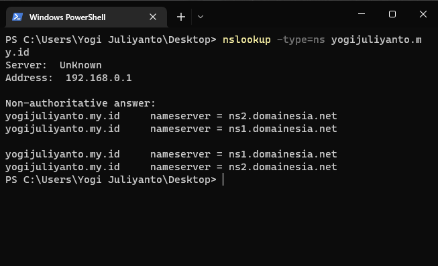The height and width of the screenshot is (266, 438).
Task: Click the last ns2.domainesia.net output entry
Action: tap(282, 167)
